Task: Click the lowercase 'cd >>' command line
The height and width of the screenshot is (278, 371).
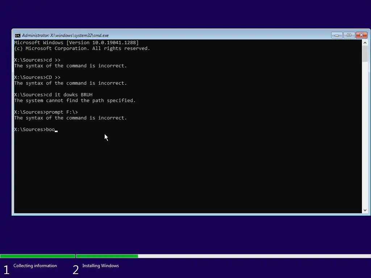Action: coord(37,60)
